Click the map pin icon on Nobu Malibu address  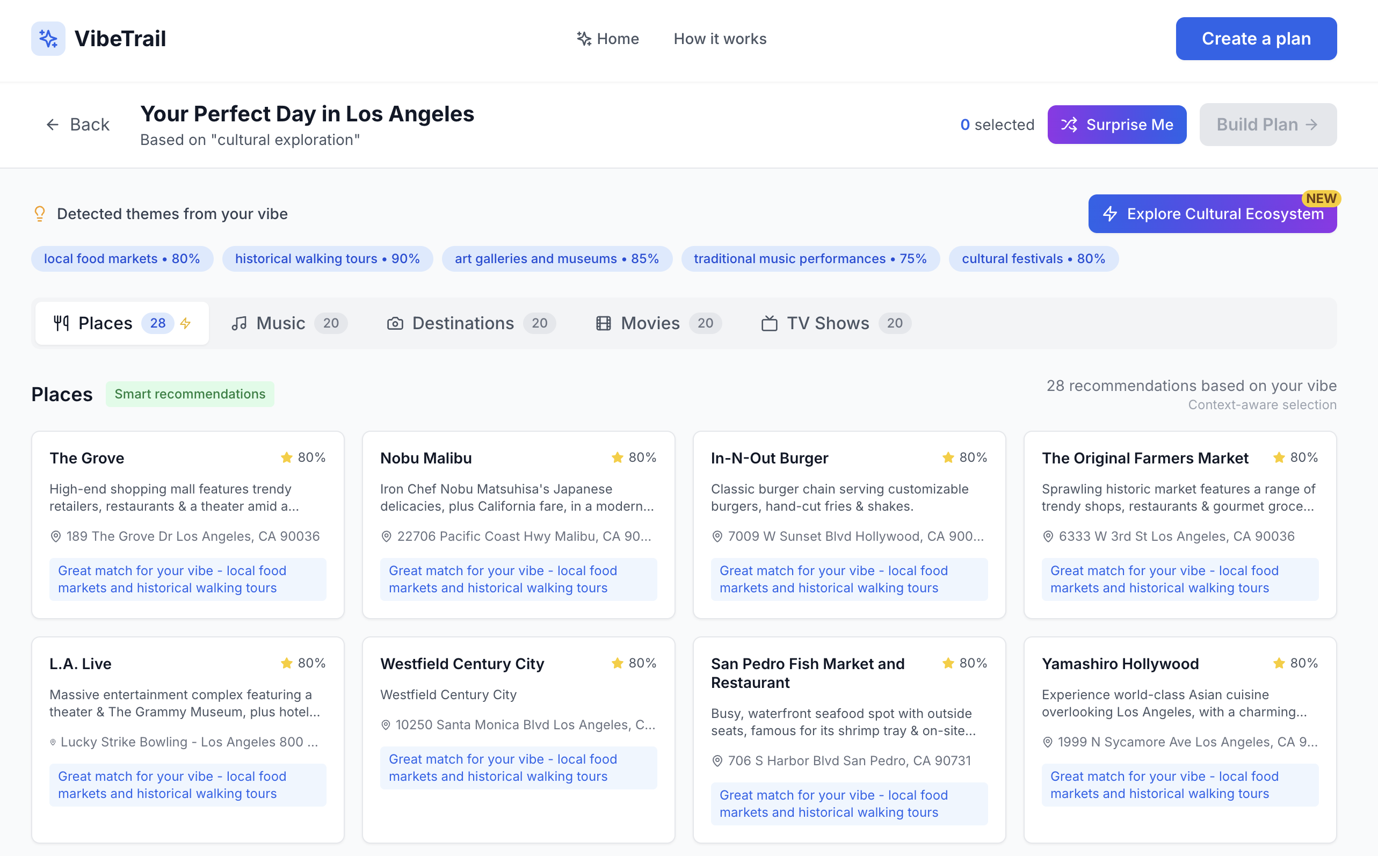[x=386, y=536]
